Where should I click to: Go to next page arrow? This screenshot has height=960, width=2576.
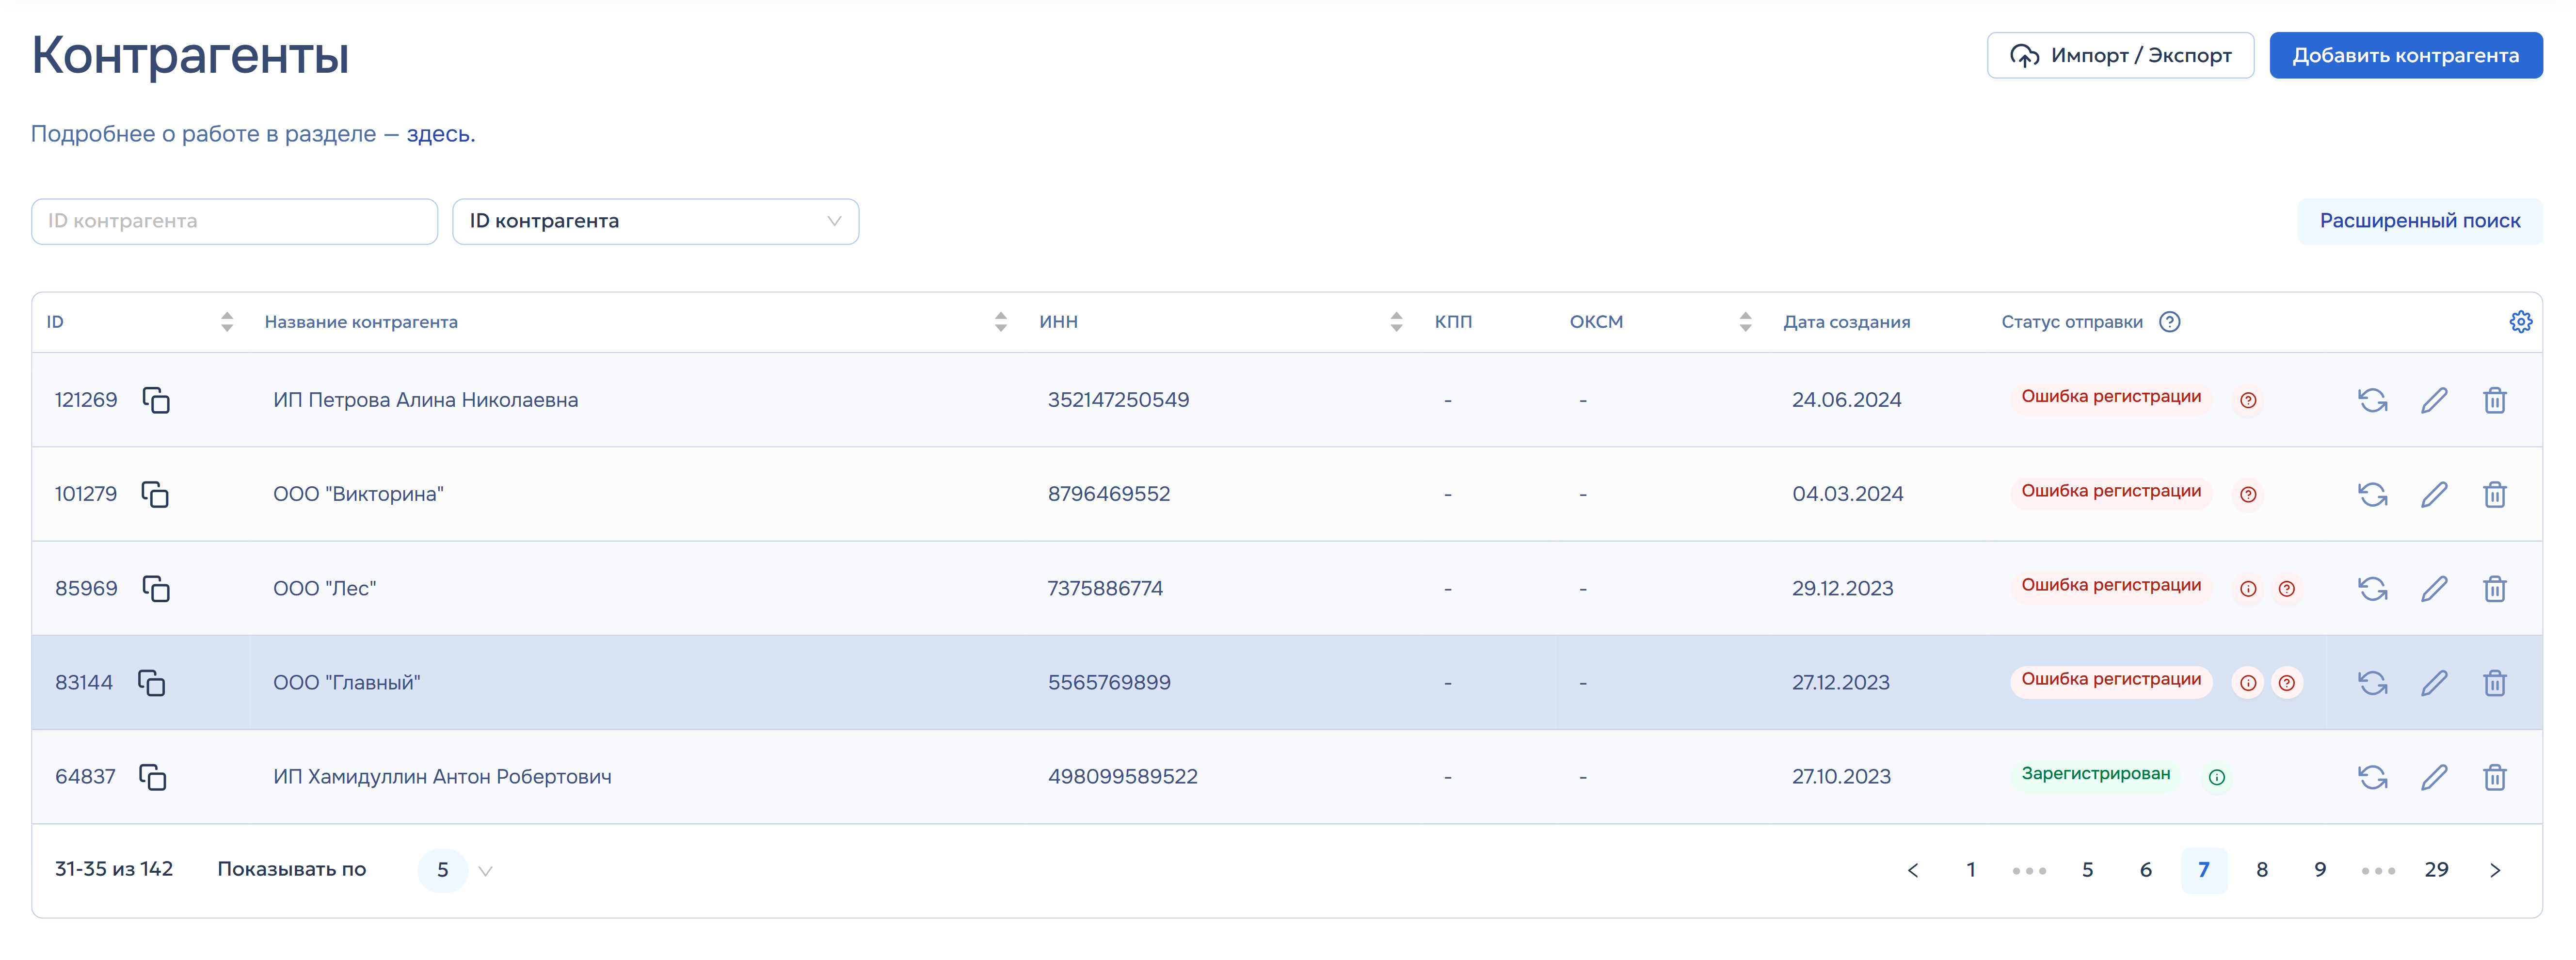click(2495, 870)
